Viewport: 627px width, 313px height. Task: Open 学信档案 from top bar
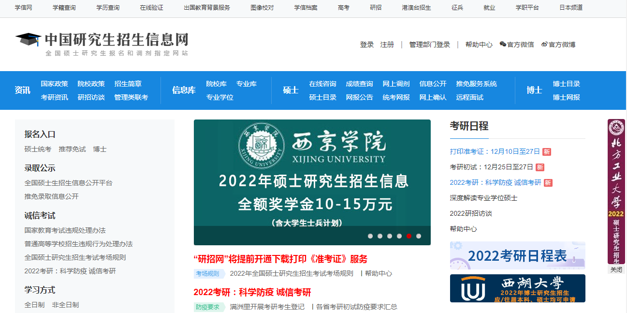pyautogui.click(x=306, y=8)
